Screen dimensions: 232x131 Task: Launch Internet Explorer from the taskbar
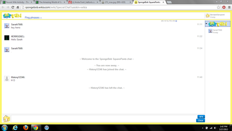pyautogui.click(x=15, y=128)
